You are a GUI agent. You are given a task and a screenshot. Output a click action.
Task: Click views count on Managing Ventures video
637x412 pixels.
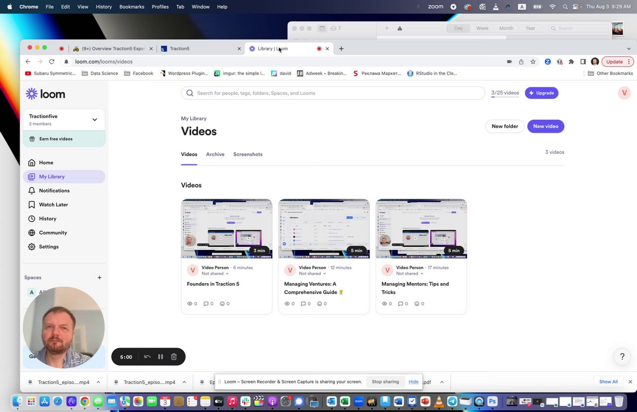tap(289, 304)
